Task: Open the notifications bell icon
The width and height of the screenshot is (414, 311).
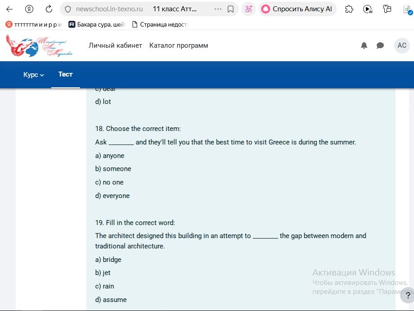Action: 364,45
